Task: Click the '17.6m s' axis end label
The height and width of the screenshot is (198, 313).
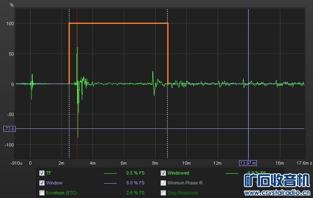Action: click(304, 163)
